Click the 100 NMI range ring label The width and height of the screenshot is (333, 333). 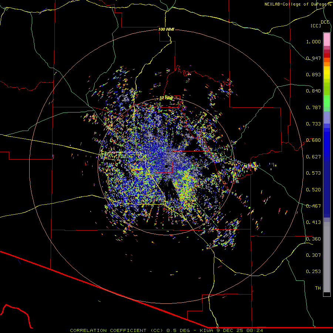click(x=166, y=29)
